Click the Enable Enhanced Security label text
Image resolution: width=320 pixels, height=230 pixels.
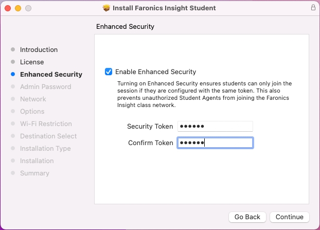155,72
